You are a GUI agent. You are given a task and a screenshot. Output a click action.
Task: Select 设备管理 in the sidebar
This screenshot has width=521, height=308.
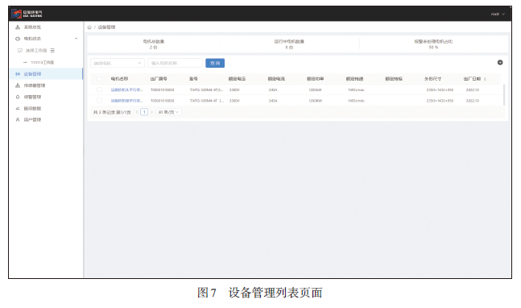click(46, 74)
